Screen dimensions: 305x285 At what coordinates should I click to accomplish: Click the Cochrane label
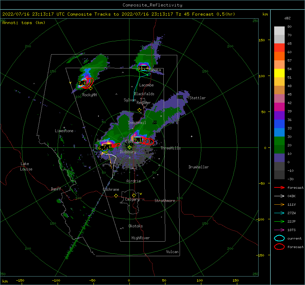click(x=111, y=189)
